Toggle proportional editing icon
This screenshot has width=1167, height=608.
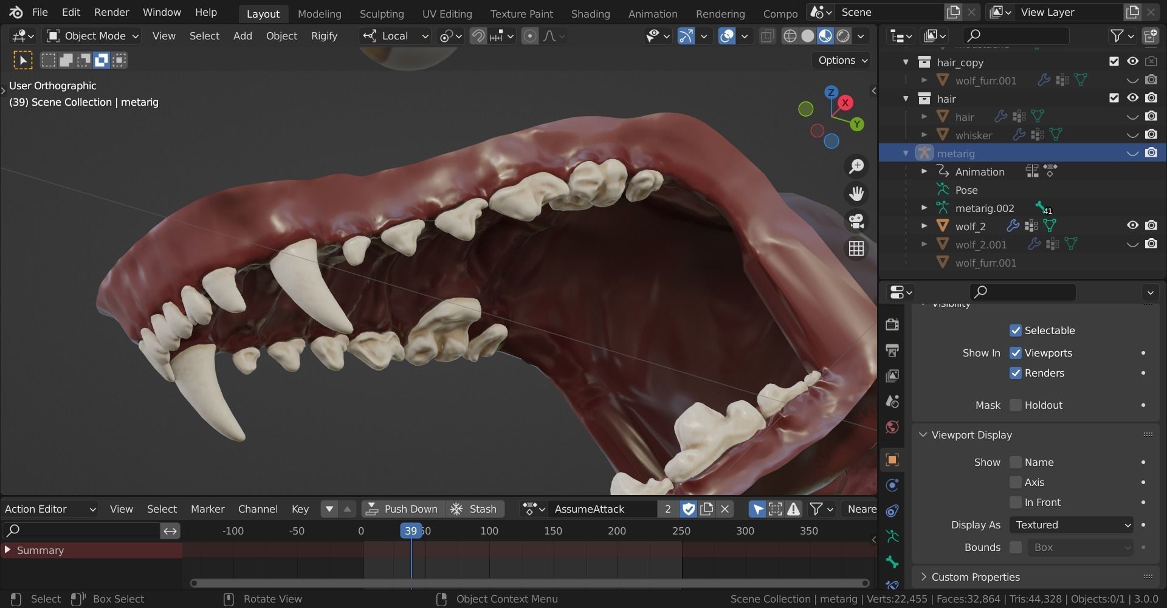pyautogui.click(x=530, y=36)
